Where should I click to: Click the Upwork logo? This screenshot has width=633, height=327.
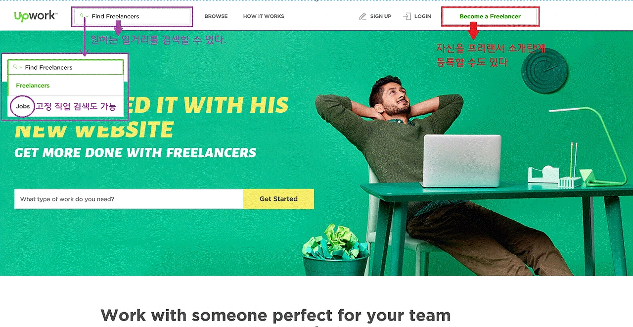pyautogui.click(x=36, y=16)
